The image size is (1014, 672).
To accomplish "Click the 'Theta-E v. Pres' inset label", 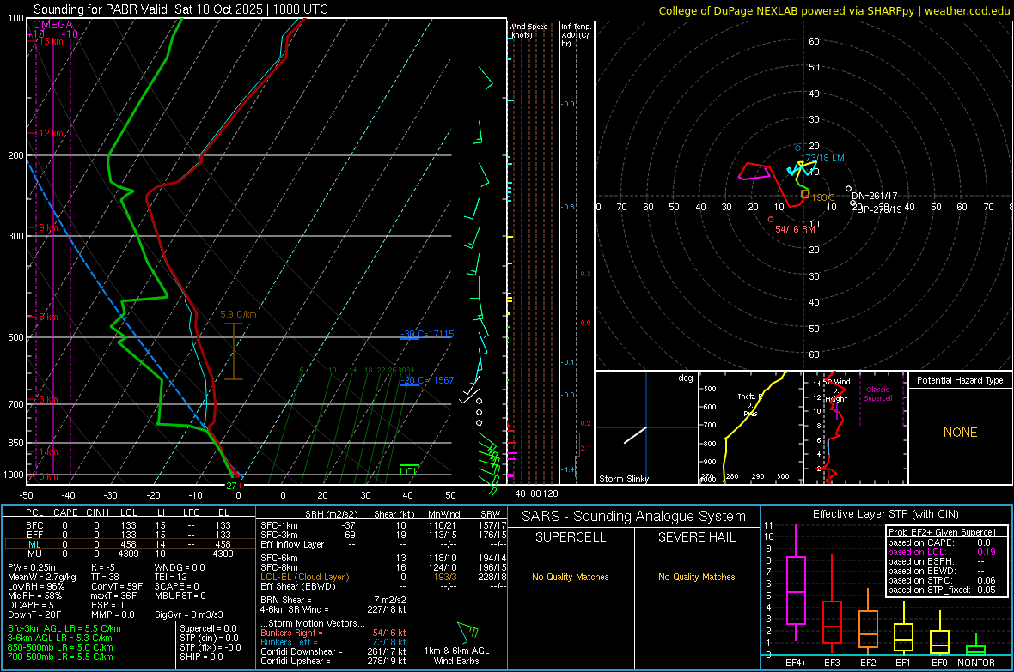I will (x=750, y=404).
